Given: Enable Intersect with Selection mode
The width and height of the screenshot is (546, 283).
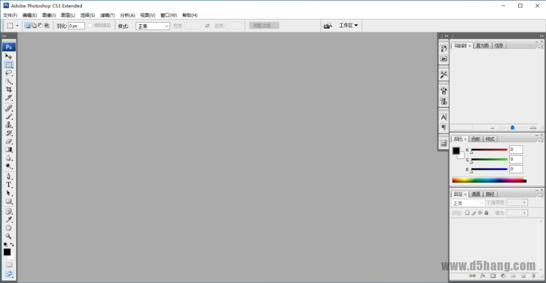Looking at the screenshot, I should point(47,25).
